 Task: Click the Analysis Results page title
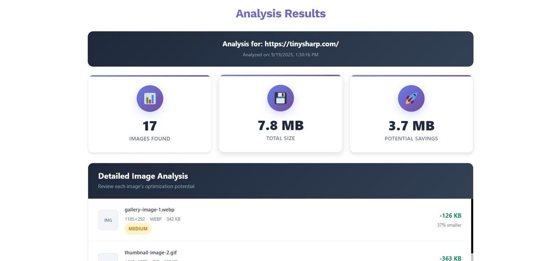point(280,13)
